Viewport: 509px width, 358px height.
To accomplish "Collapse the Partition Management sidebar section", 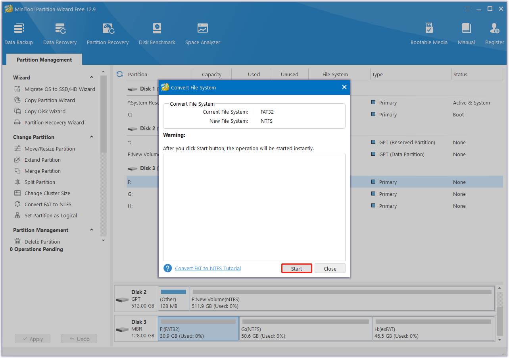I will (92, 230).
